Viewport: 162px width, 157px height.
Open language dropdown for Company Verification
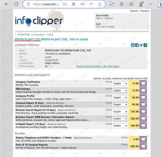[x=120, y=84]
